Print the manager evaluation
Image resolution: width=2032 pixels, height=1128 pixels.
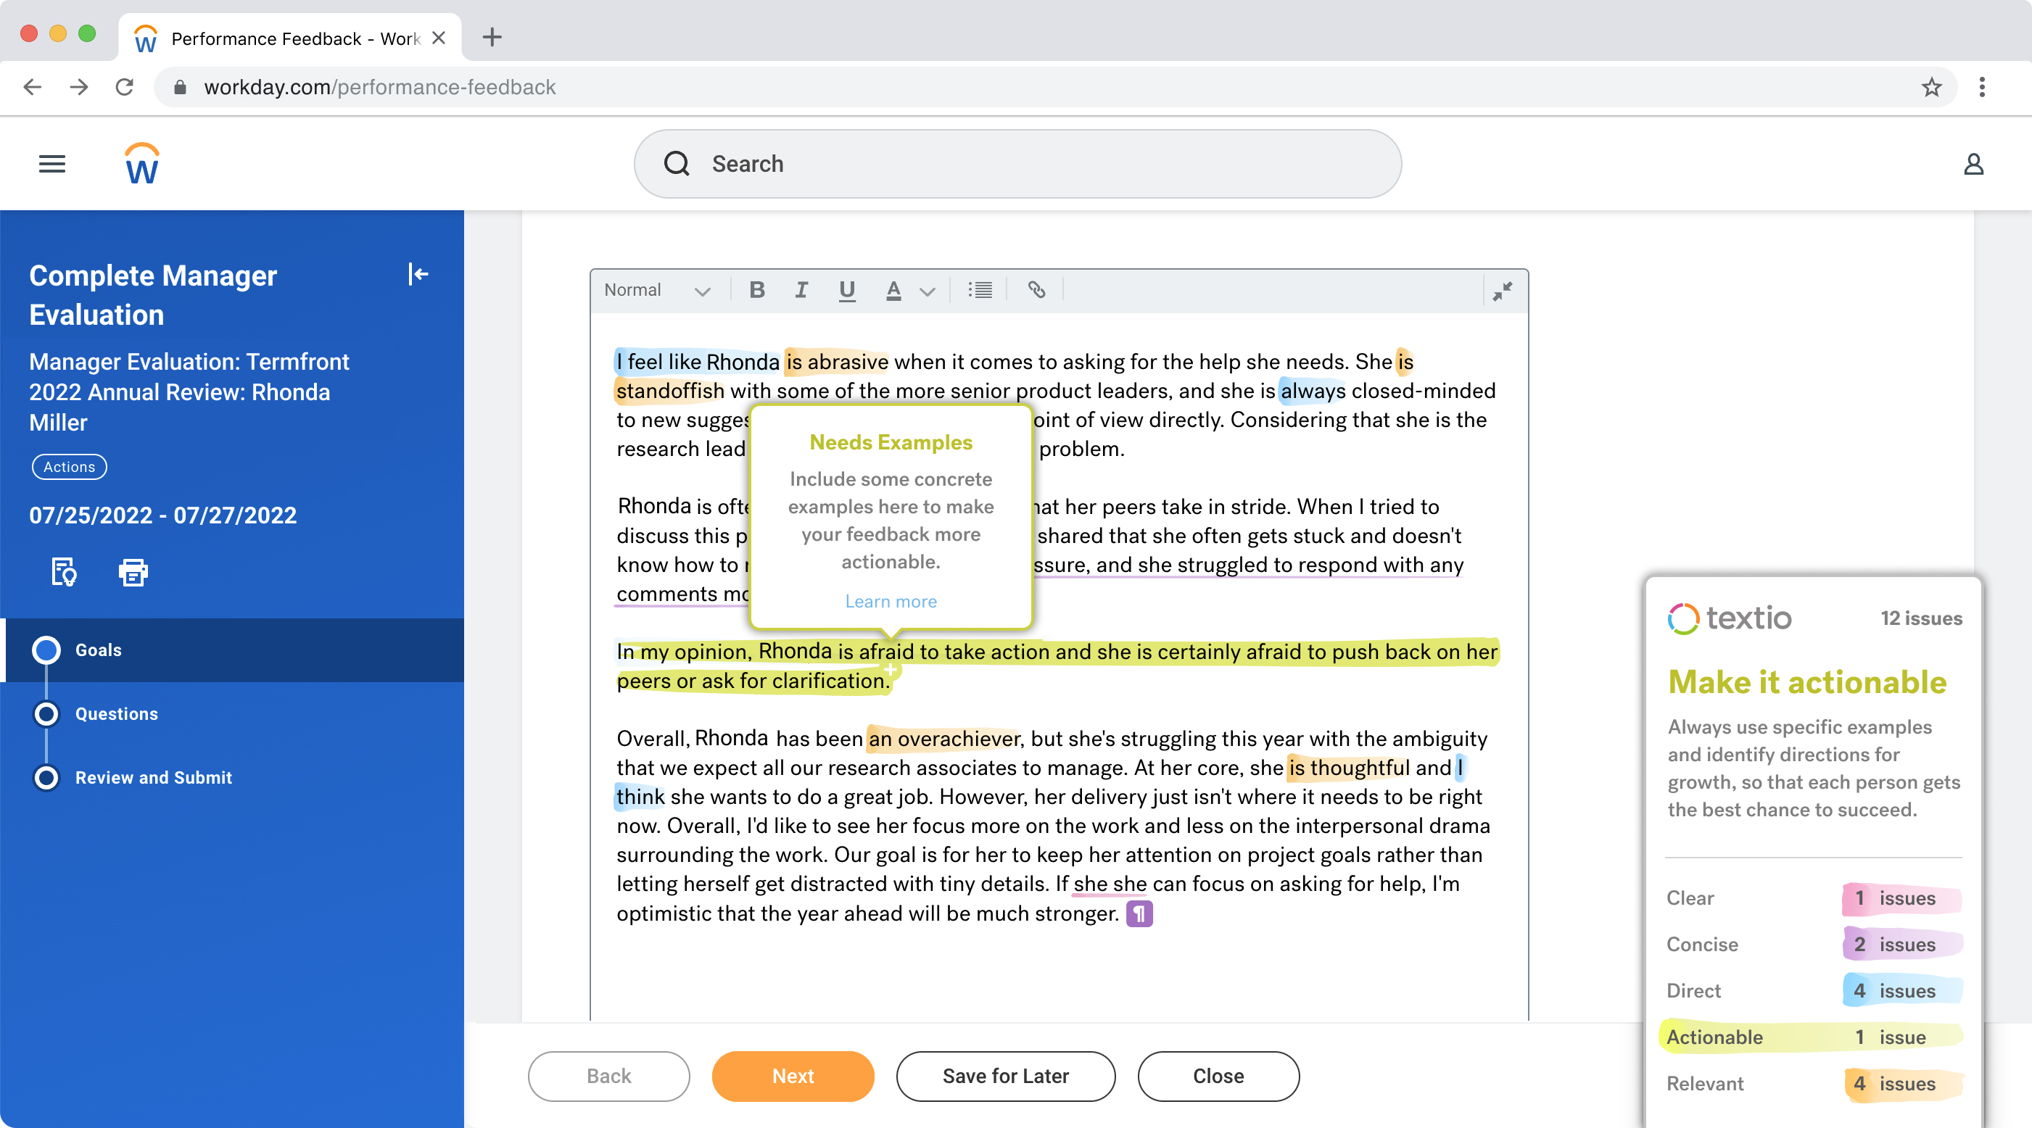[133, 573]
